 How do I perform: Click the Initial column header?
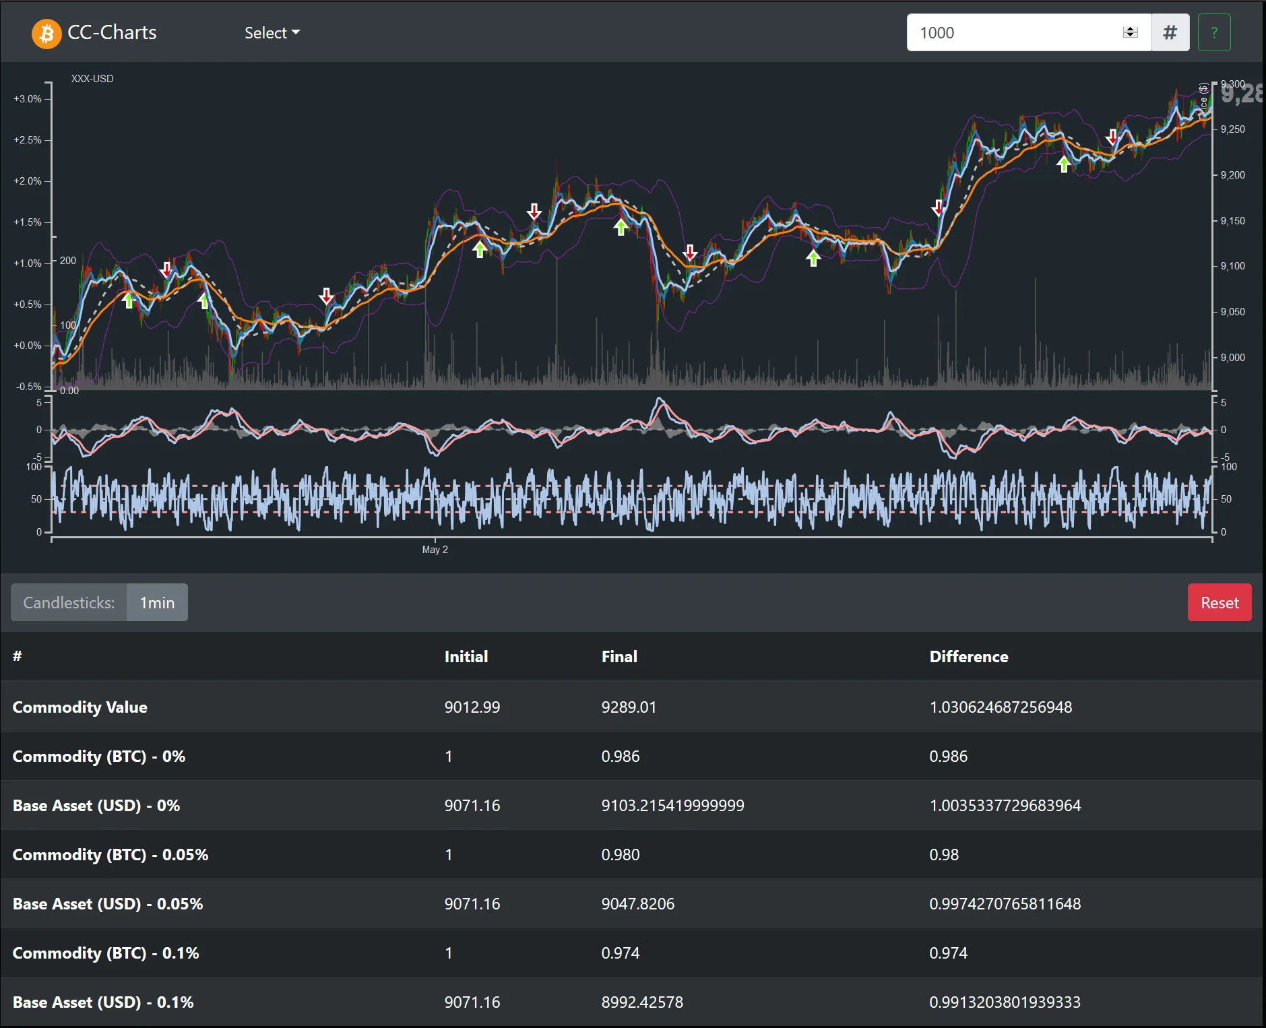pyautogui.click(x=466, y=657)
